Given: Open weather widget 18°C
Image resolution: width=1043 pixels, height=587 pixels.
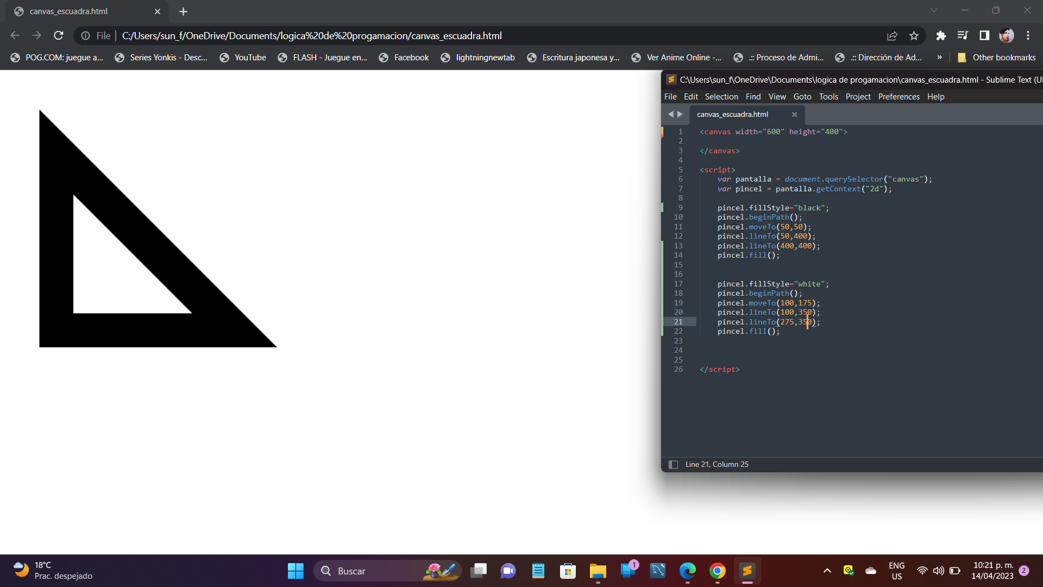Looking at the screenshot, I should [x=53, y=571].
